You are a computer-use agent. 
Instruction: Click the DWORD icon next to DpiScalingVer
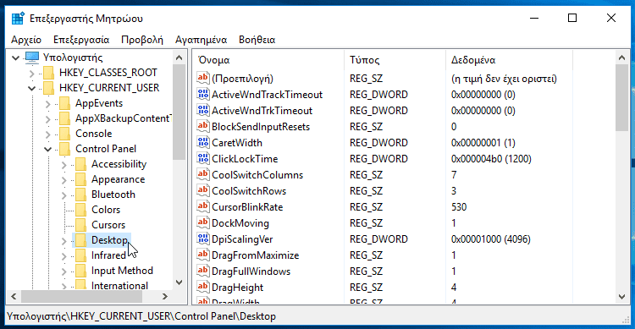203,239
